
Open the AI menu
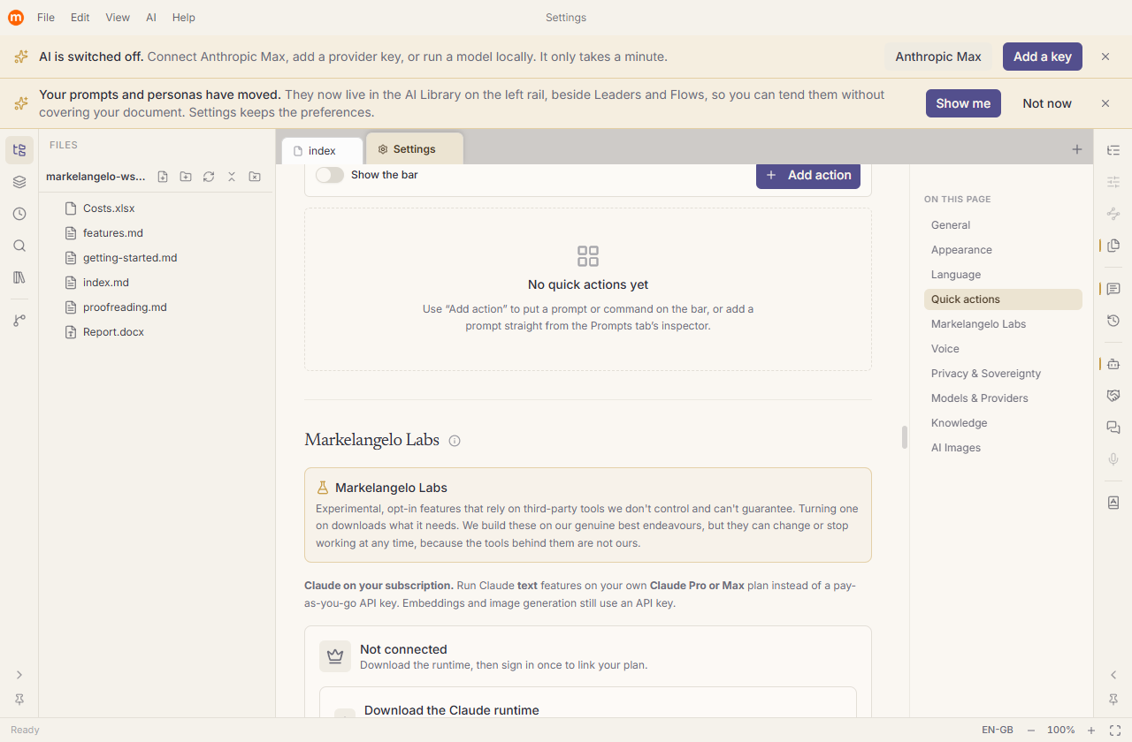(x=151, y=18)
